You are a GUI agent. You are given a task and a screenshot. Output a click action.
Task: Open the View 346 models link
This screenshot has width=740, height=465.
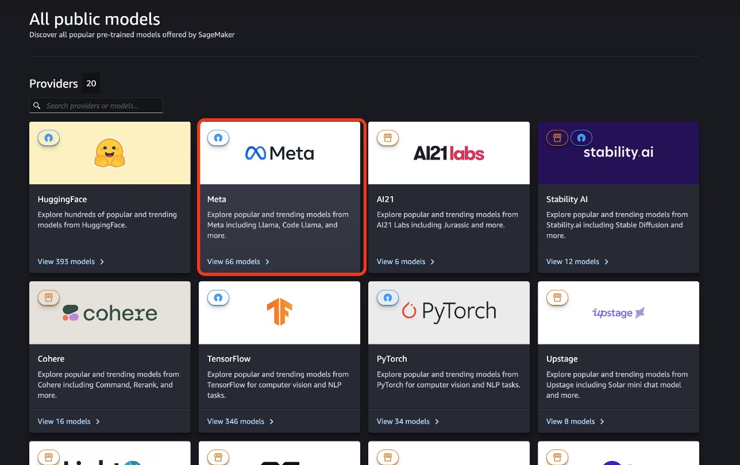pyautogui.click(x=241, y=421)
